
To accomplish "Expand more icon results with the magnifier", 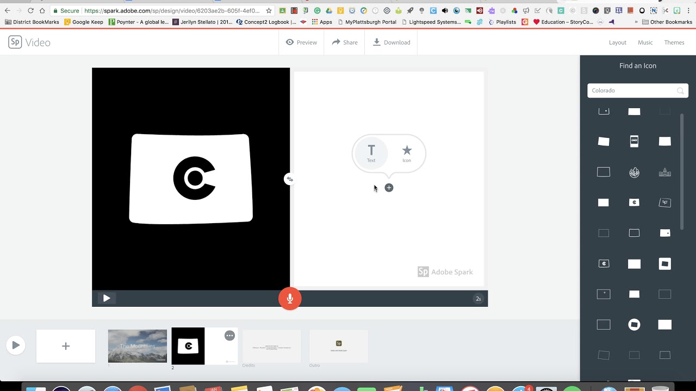I will pyautogui.click(x=680, y=90).
